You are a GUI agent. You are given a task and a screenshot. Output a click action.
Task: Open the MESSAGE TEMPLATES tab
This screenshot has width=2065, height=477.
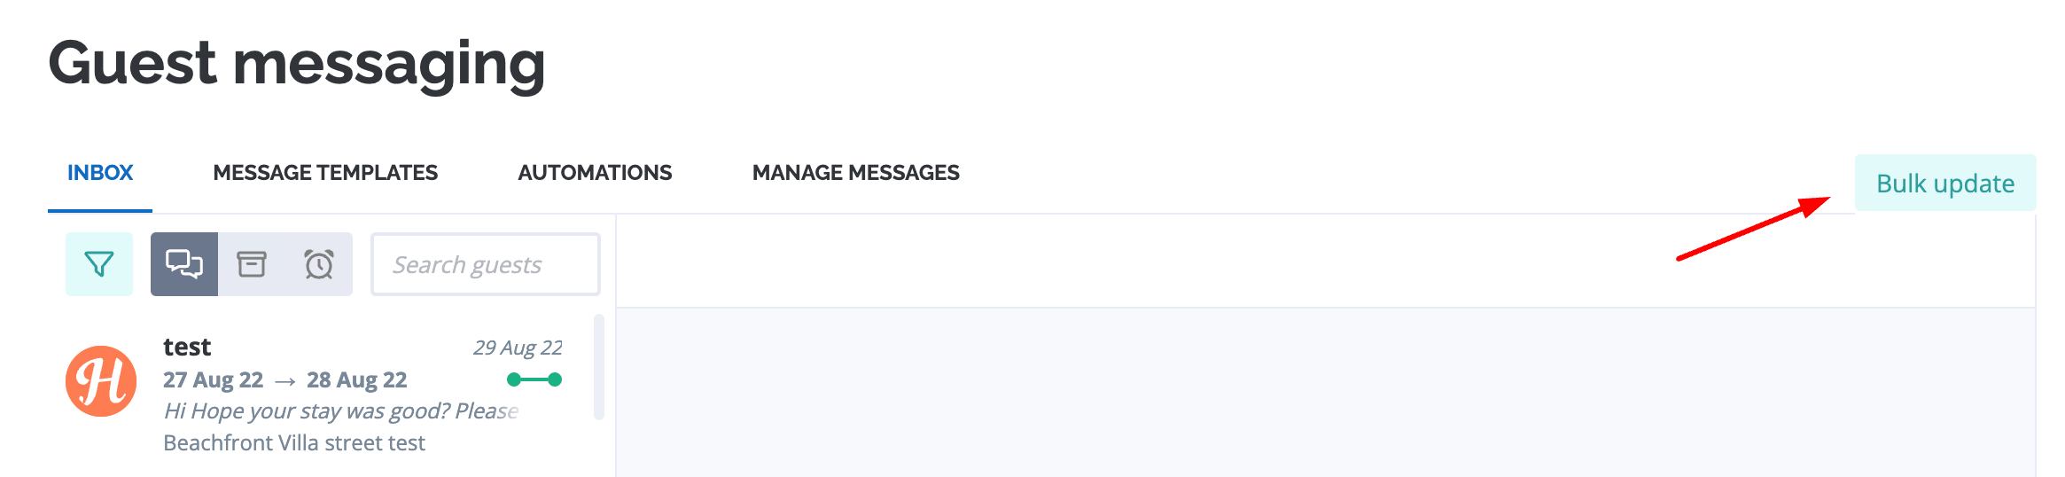pyautogui.click(x=325, y=173)
